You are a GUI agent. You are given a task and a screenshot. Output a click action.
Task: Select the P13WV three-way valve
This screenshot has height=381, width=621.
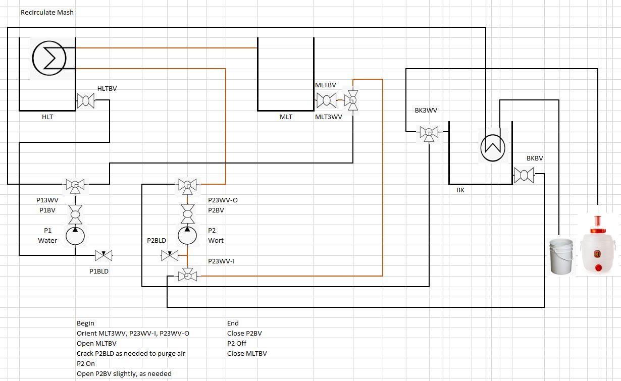click(x=75, y=185)
